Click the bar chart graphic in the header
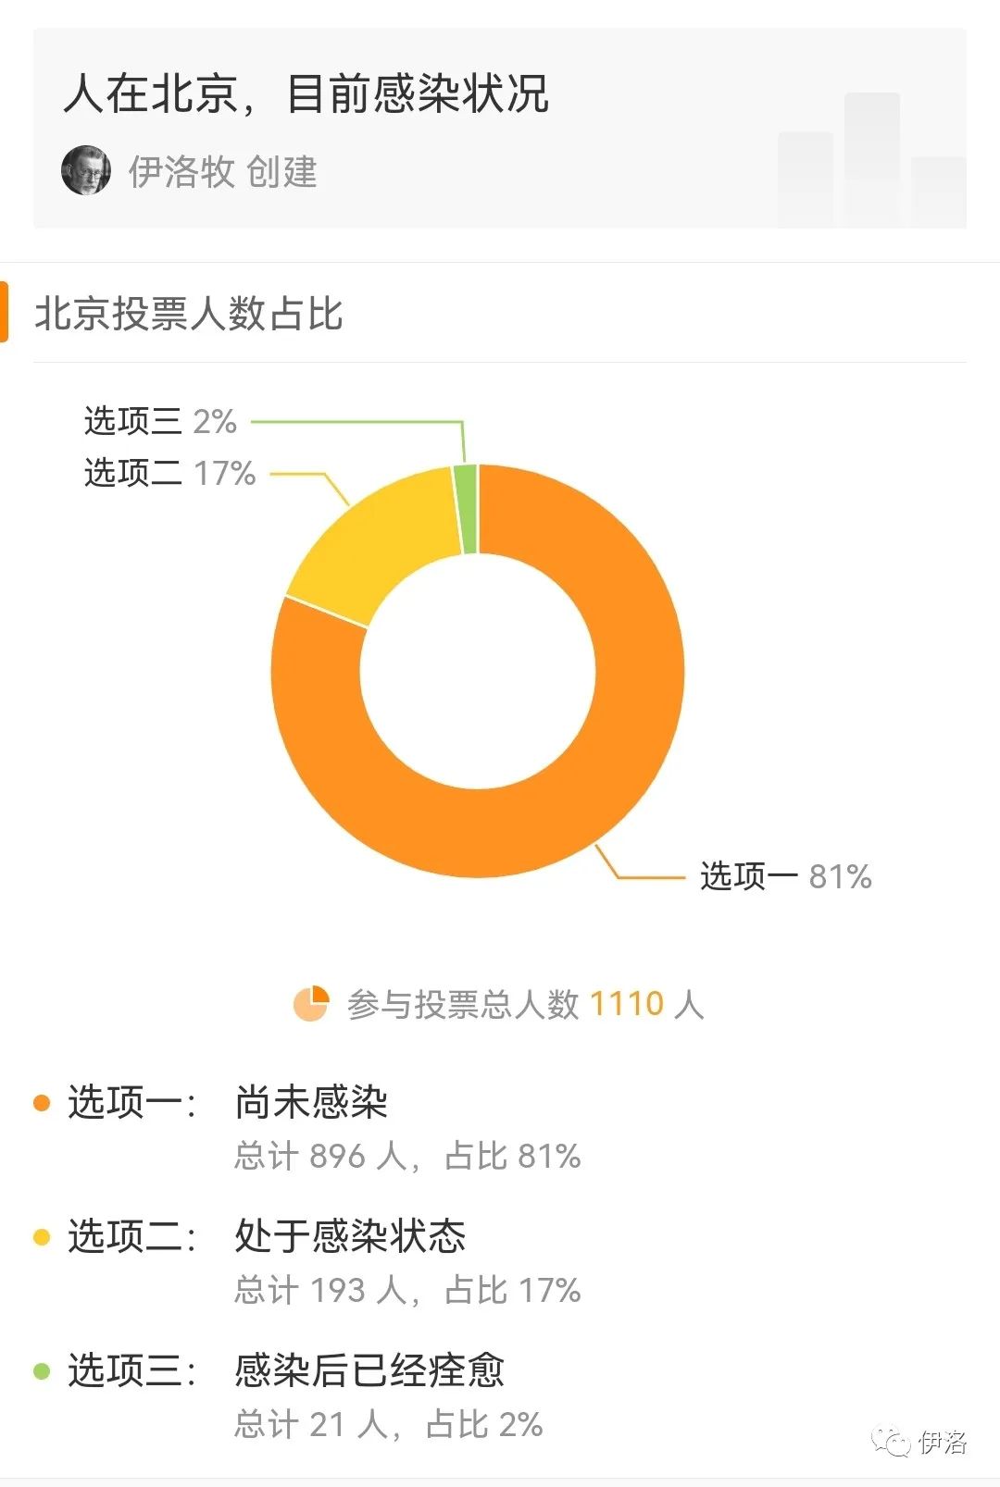 [x=871, y=159]
